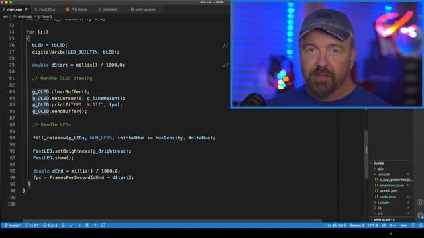This screenshot has height=238, width=424.
Task: Click the editor vertical scrollbar thumb
Action: click(366, 154)
